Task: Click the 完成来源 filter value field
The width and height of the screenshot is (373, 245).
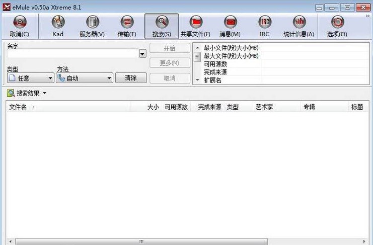Action: click(x=314, y=72)
